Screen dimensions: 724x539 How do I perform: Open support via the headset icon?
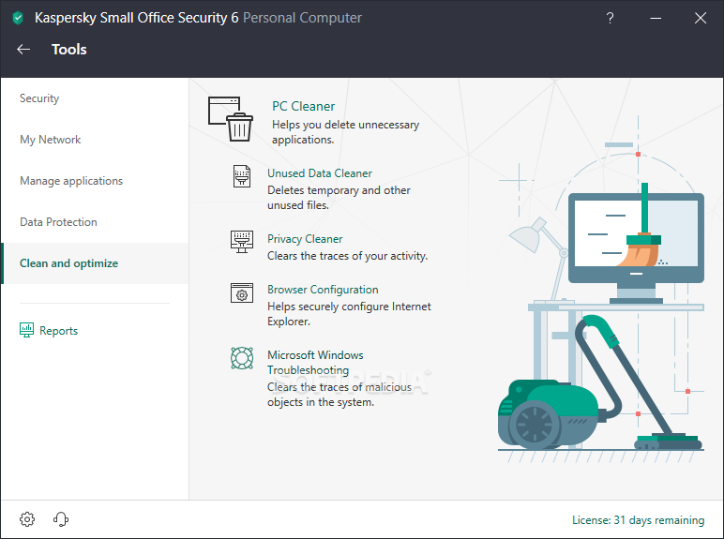point(61,519)
